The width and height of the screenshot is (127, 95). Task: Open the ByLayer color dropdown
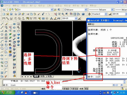tap(86, 10)
